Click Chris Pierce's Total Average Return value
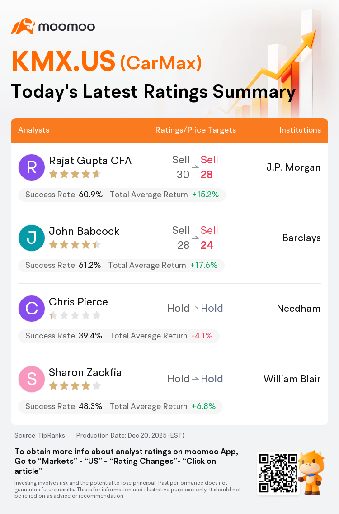The image size is (339, 514). (x=202, y=336)
